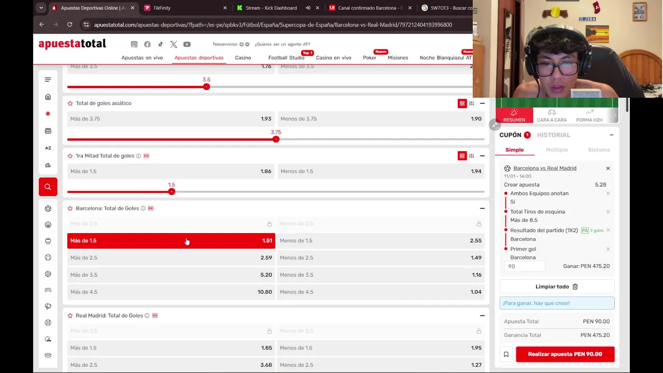Open the Casino menu item
The width and height of the screenshot is (663, 373).
[x=242, y=58]
